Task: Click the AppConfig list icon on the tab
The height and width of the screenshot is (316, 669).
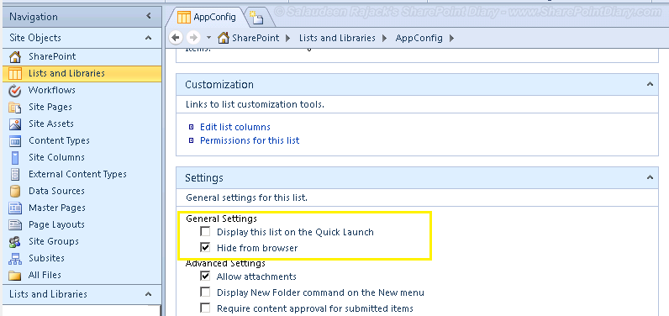Action: click(x=184, y=17)
